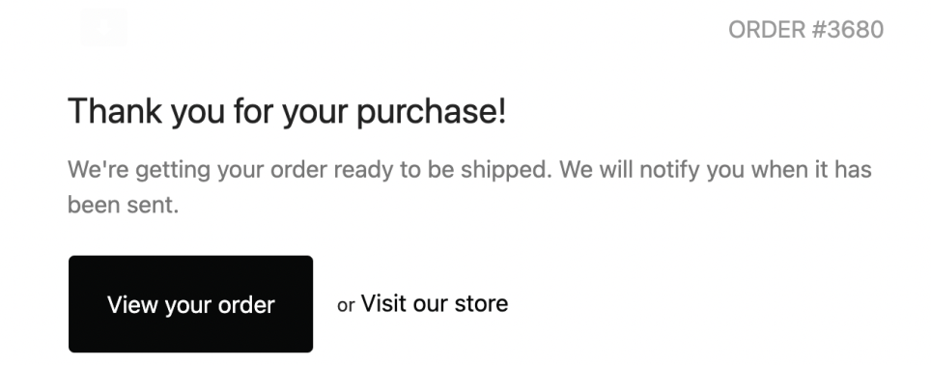The height and width of the screenshot is (365, 931).
Task: Click the word 'purchase!' in the heading
Action: point(431,112)
